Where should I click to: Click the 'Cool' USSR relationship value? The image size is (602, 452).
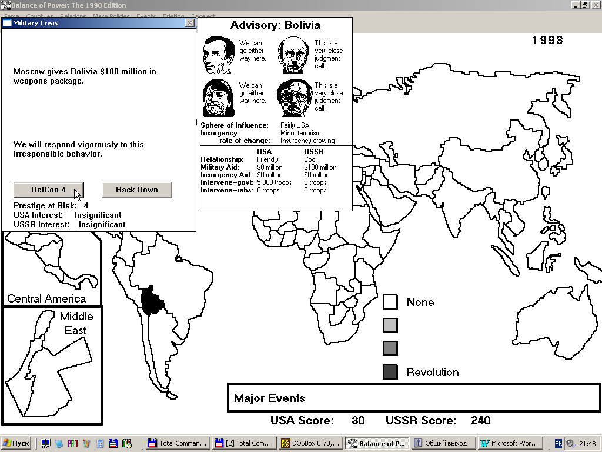[310, 159]
